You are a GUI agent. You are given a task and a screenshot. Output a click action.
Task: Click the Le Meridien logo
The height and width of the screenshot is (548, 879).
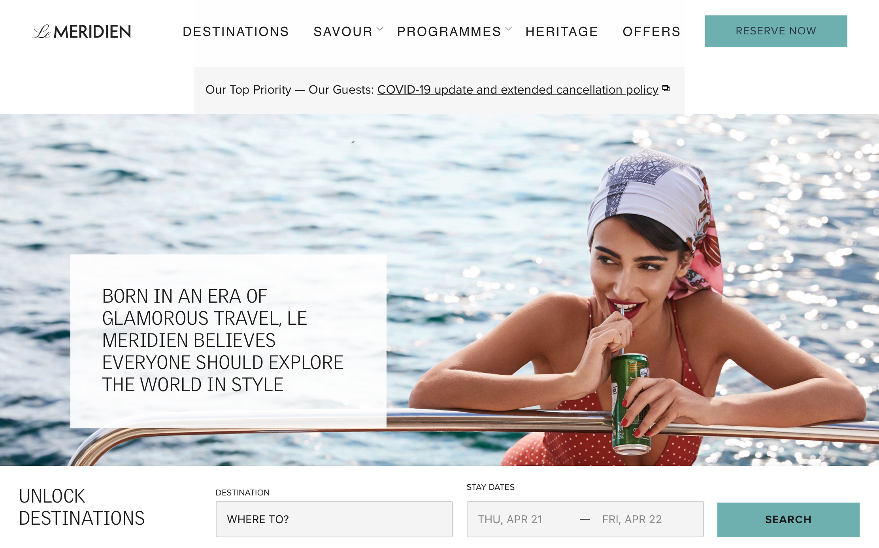pyautogui.click(x=81, y=32)
